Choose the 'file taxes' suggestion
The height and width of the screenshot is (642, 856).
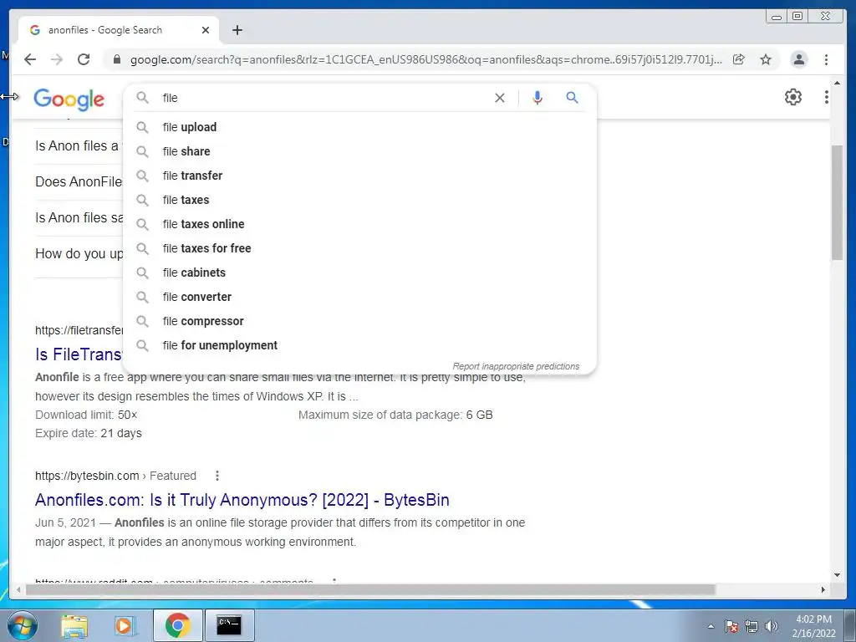tap(359, 200)
